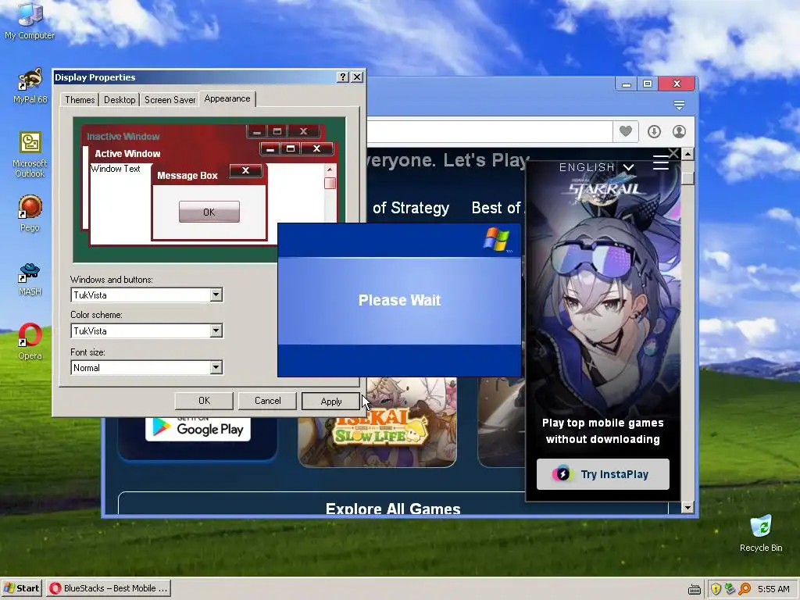This screenshot has height=600, width=800.
Task: Select the Appearance tab
Action: pos(227,99)
